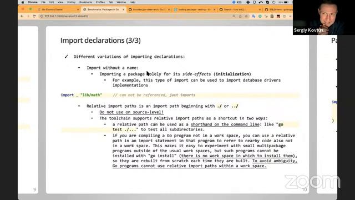
Task: Open the Window menu
Action: [121, 2]
